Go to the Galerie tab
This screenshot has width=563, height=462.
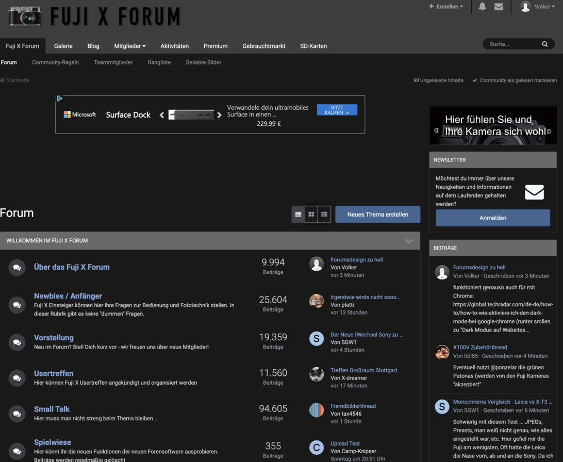coord(63,46)
